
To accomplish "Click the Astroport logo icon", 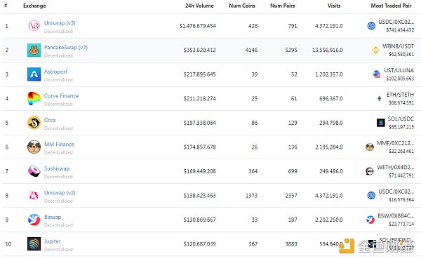I will pos(34,74).
